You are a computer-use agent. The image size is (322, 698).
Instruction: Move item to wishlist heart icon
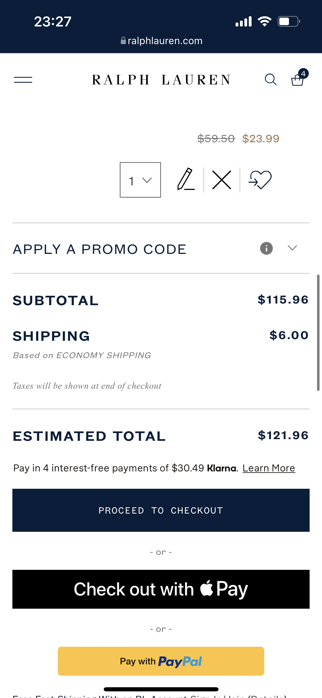pos(260,180)
